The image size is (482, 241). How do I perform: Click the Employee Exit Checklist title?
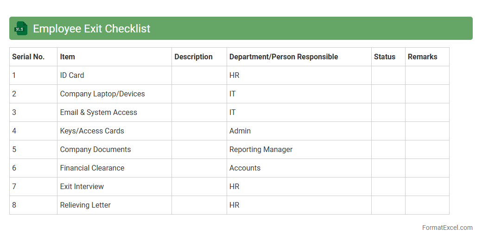[91, 28]
